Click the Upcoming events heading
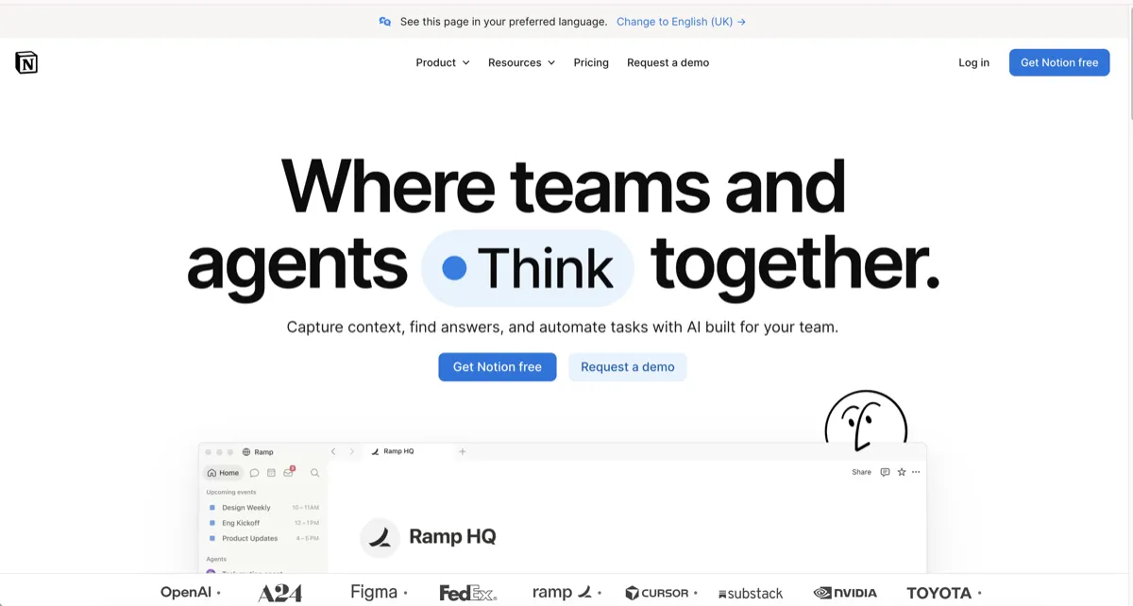Image resolution: width=1133 pixels, height=606 pixels. [x=231, y=493]
